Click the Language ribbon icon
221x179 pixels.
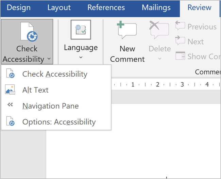[81, 30]
